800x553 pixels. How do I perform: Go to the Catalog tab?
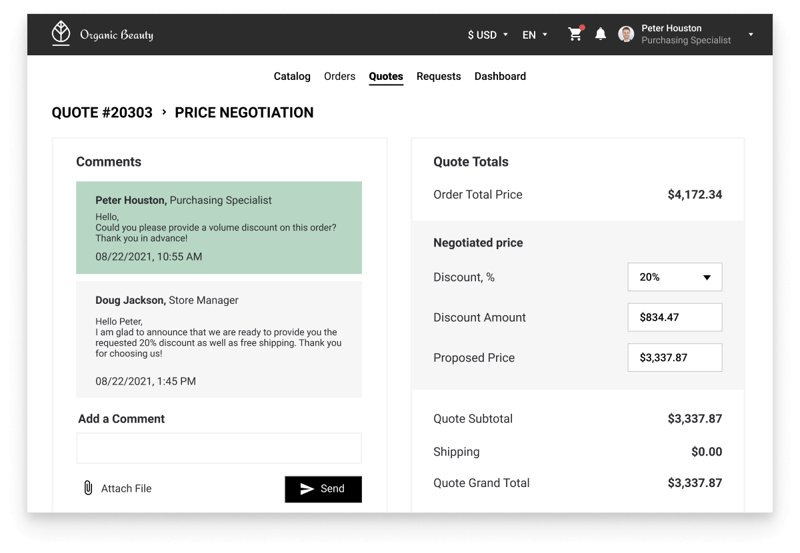click(292, 77)
